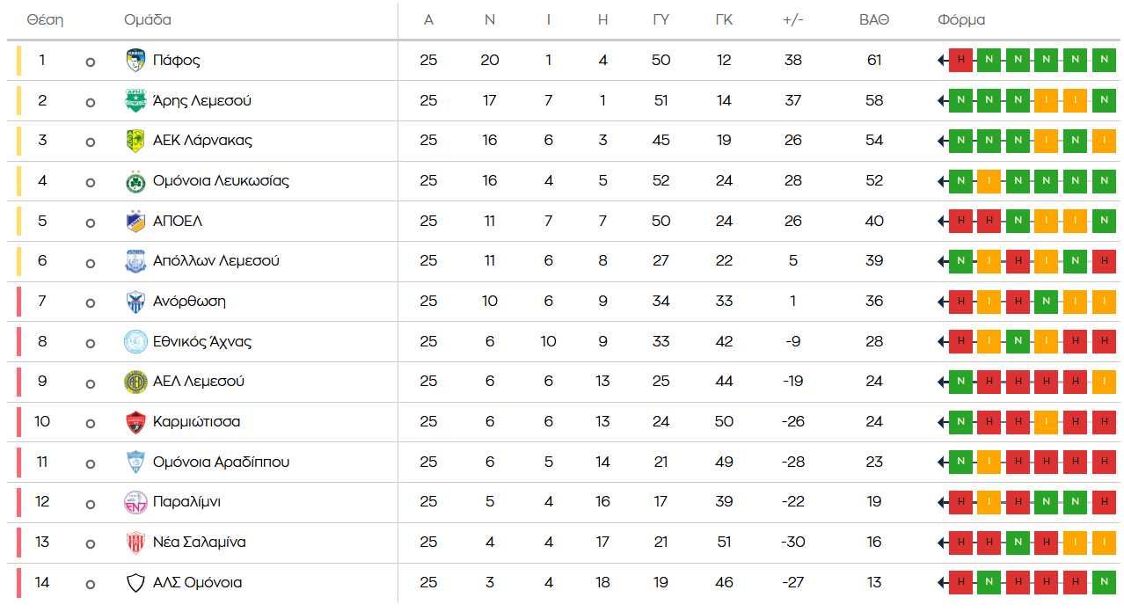Click the Ομόνοια Λευκωσίας clover logo

(x=135, y=181)
